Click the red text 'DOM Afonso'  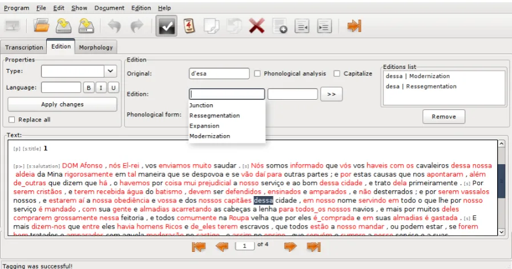click(x=82, y=165)
